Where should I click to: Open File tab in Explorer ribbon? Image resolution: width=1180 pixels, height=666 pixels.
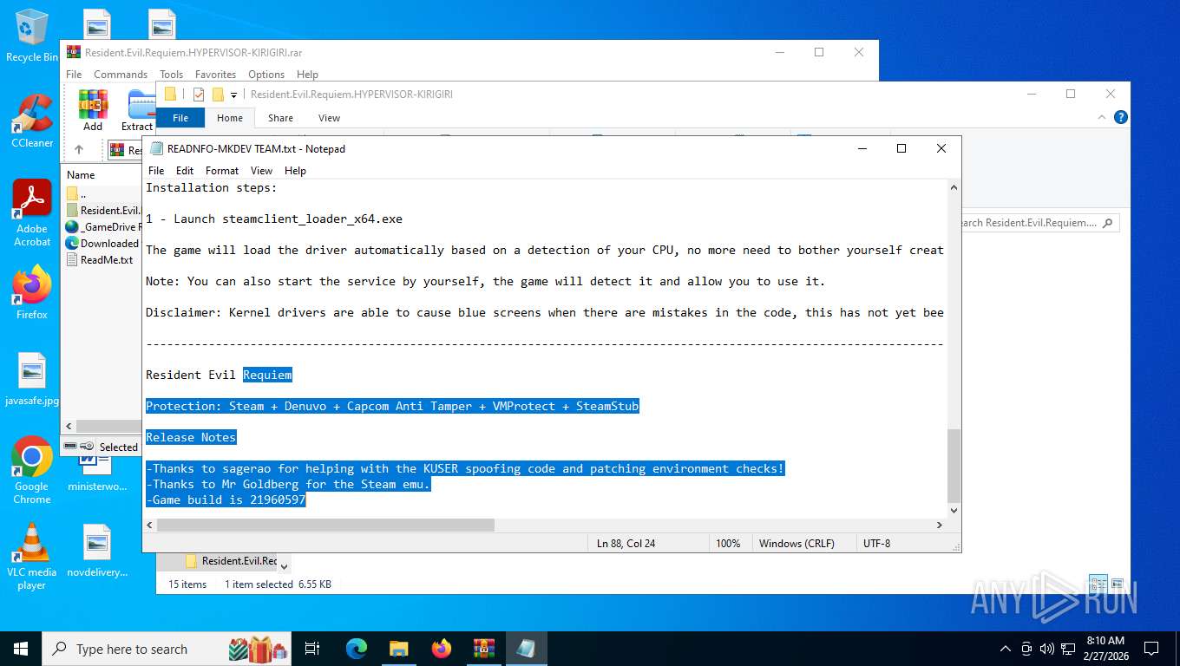tap(180, 118)
